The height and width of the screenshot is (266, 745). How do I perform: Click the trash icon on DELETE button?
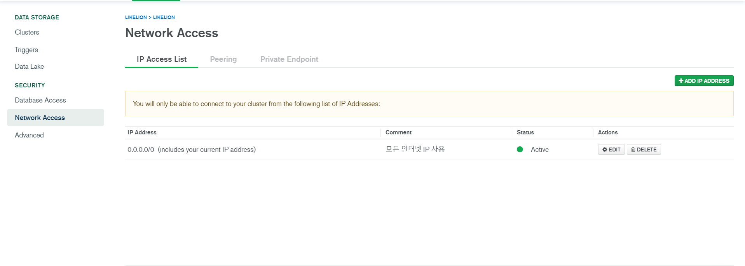click(633, 150)
